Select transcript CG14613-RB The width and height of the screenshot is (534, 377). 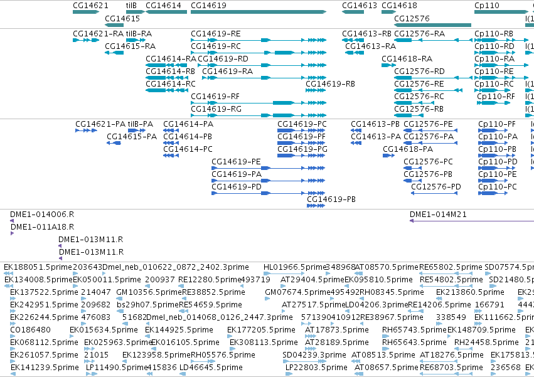[367, 34]
